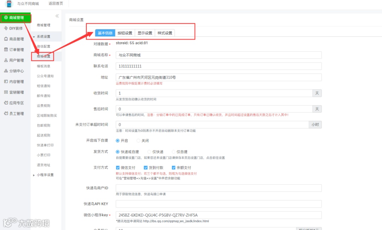Click the 商城管理 gear icon
The width and height of the screenshot is (382, 230).
pyautogui.click(x=6, y=18)
